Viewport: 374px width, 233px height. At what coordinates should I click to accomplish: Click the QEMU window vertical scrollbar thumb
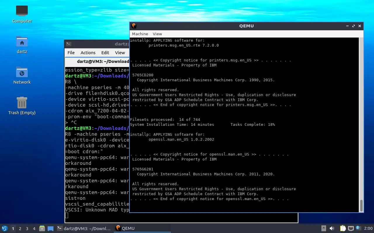[361, 206]
